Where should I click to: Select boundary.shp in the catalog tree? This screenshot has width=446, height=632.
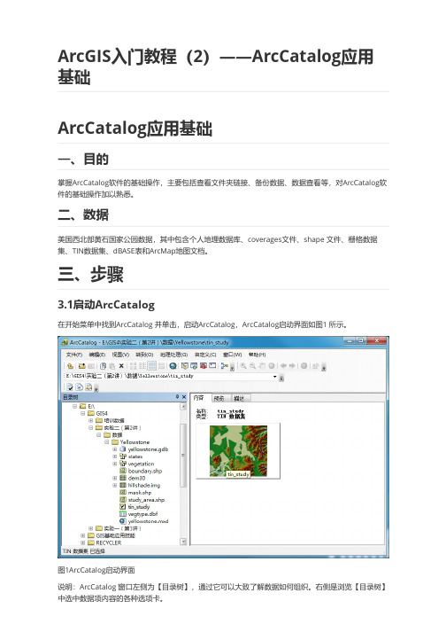pos(145,471)
